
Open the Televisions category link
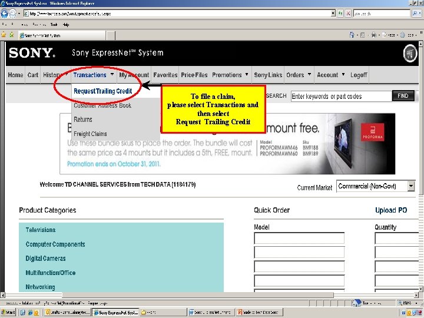[x=41, y=230]
